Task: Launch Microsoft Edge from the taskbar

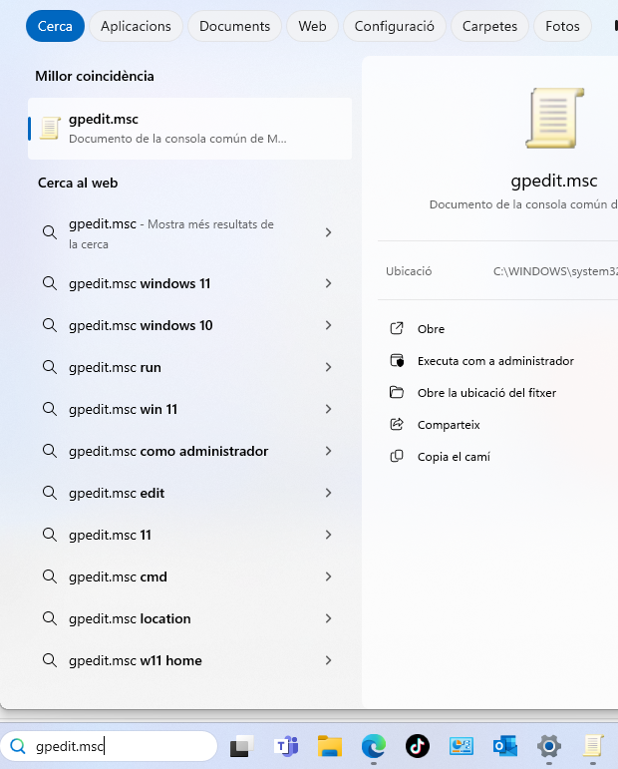Action: coord(374,746)
